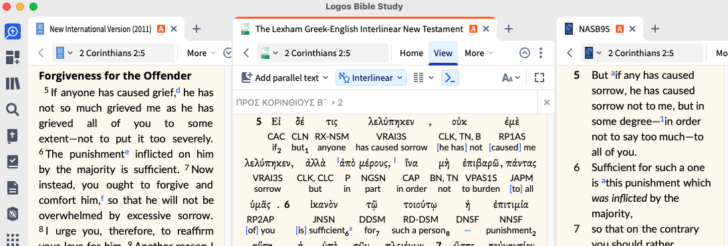Click the 'Forgiveness for the Offender' heading
Screen dimensions: 728x246
[115, 75]
